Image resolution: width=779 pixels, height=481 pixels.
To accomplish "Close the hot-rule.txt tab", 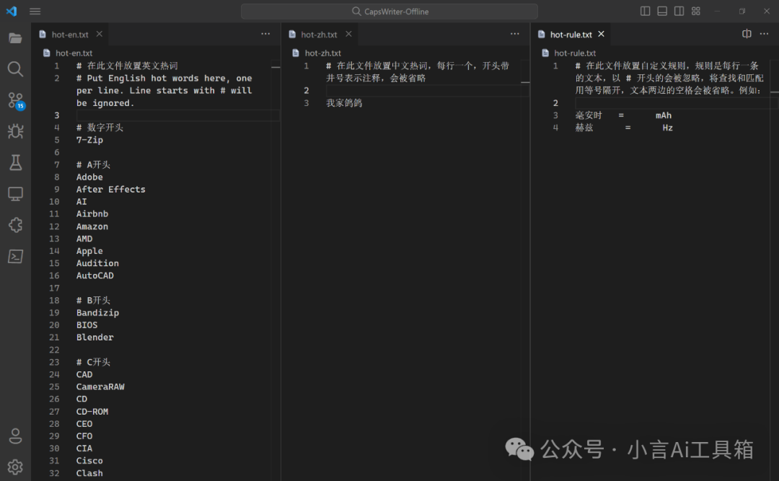I will tap(601, 34).
